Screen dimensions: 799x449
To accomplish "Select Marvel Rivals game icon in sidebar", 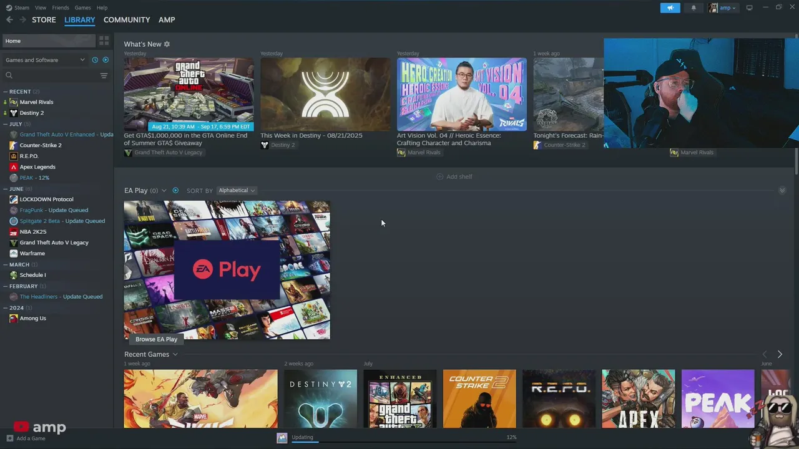I will pos(14,102).
